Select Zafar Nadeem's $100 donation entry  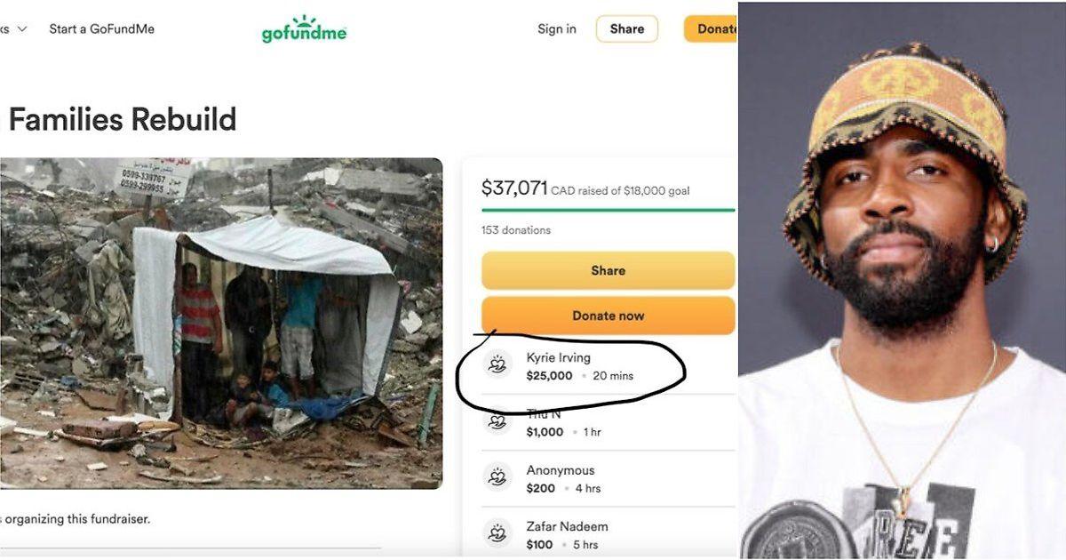coord(609,534)
